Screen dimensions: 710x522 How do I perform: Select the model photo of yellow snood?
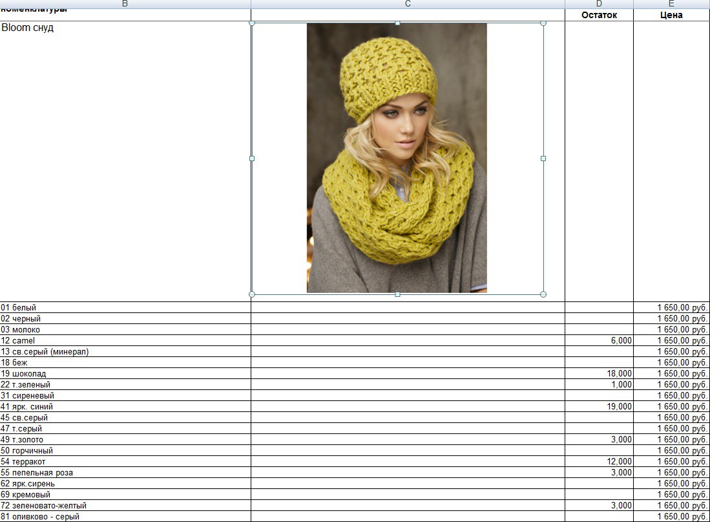pyautogui.click(x=397, y=158)
